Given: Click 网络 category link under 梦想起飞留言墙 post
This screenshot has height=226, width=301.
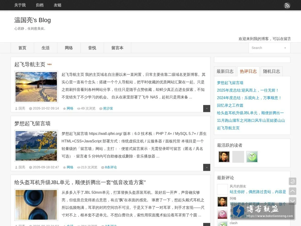Looking at the screenshot, I should click(x=70, y=167).
